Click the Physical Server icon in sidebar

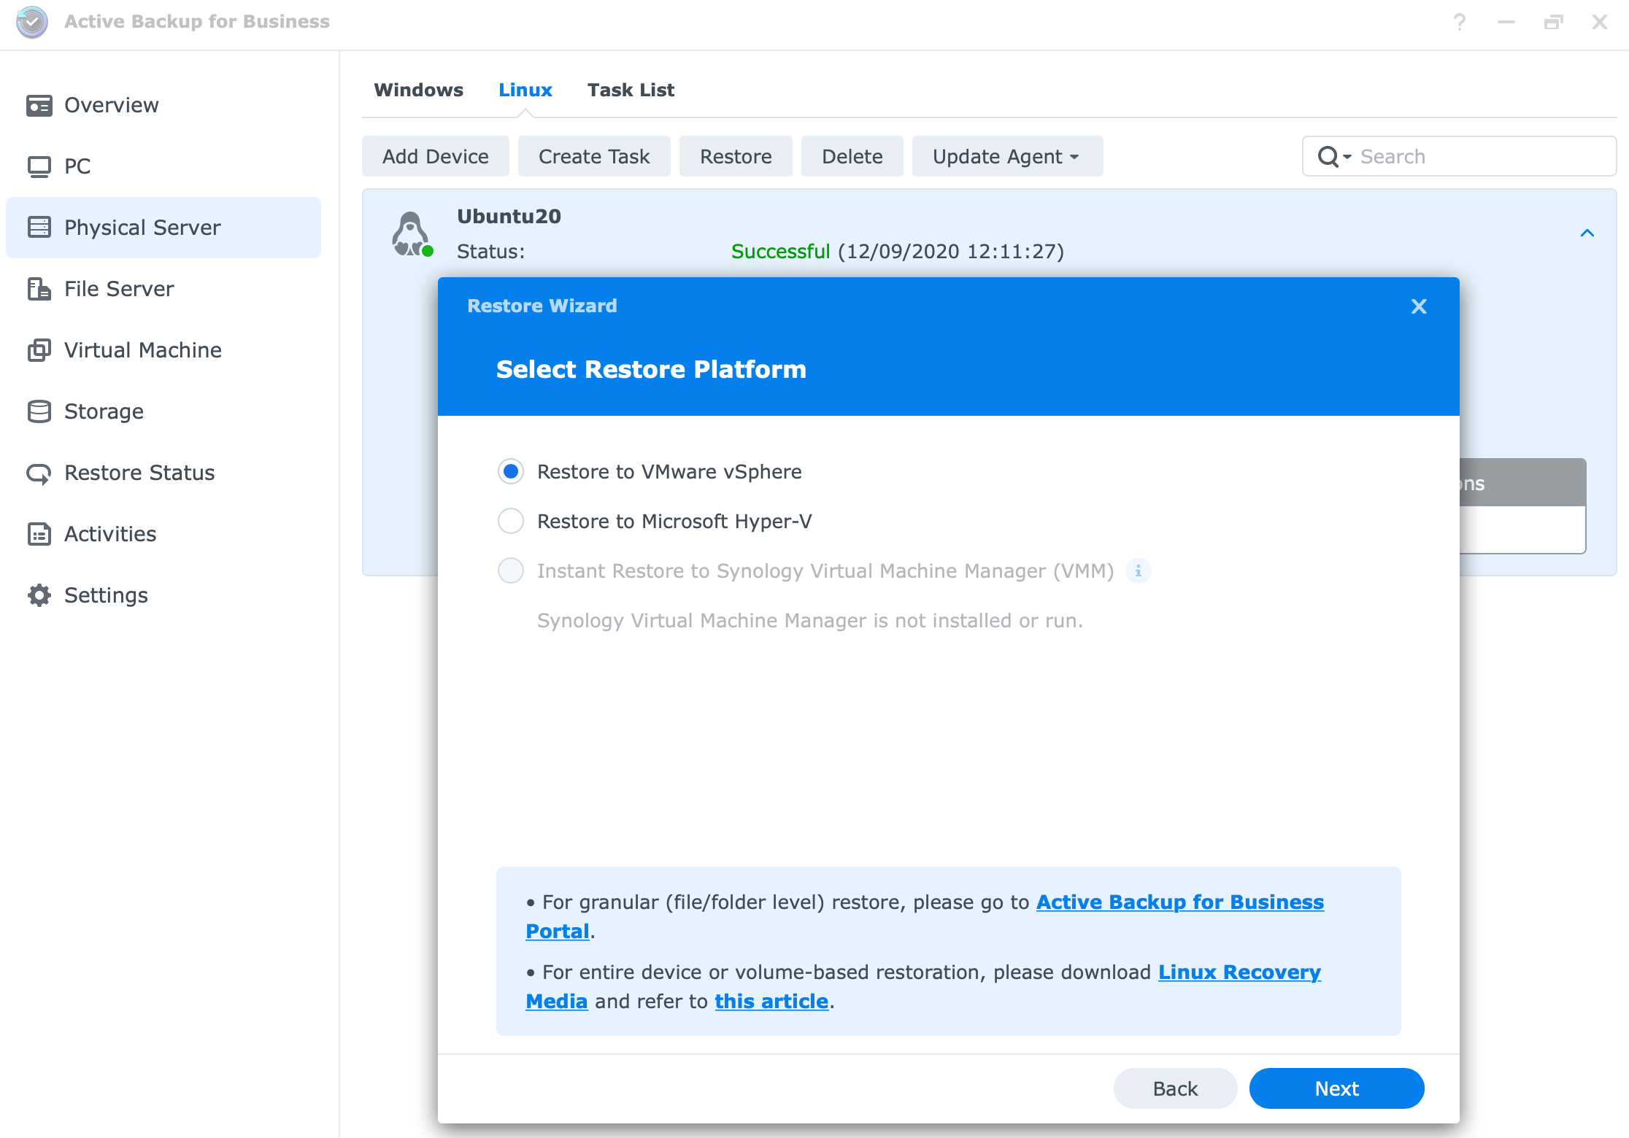[39, 228]
